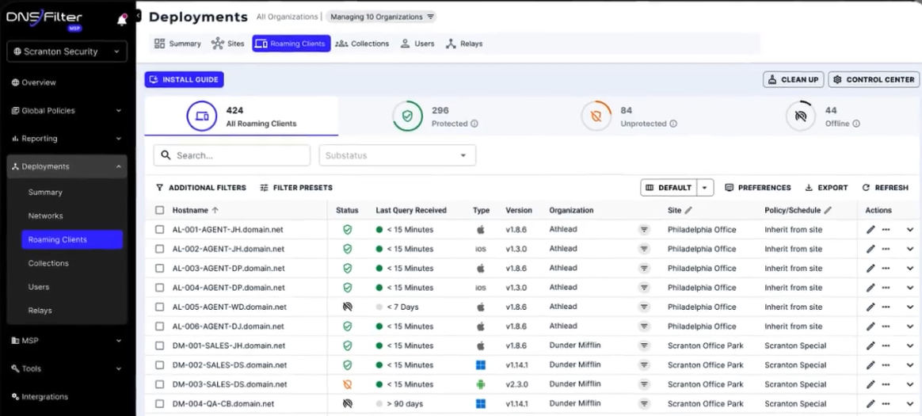Collapse the sidebar with the arrow handle

pos(138,17)
